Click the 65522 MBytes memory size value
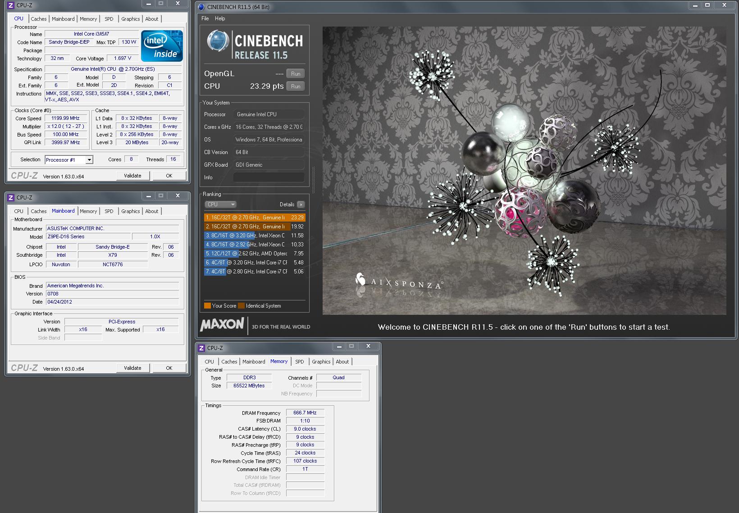The width and height of the screenshot is (739, 513). [x=249, y=386]
